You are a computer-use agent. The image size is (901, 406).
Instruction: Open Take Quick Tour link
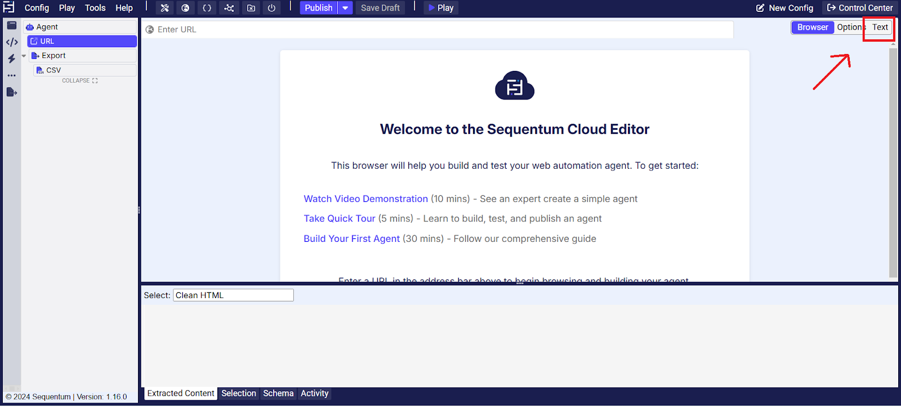tap(340, 219)
